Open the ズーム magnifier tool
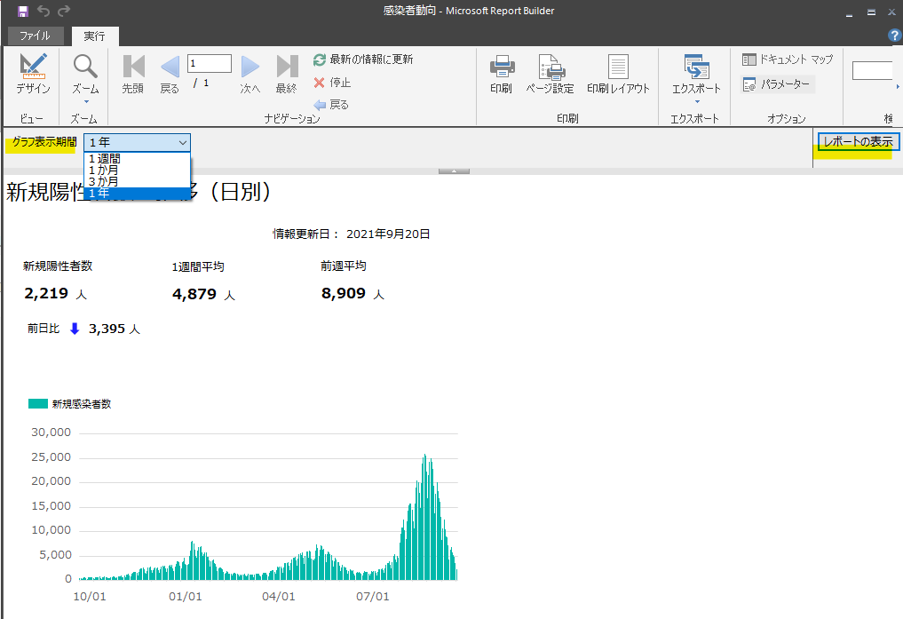Screen dimensions: 903x619 point(85,74)
